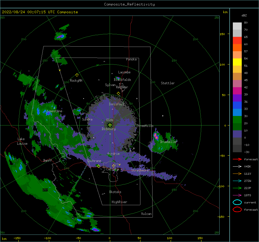Screen dimensions: 259x242
Task: Click the Calgary city label
Action: [112, 169]
